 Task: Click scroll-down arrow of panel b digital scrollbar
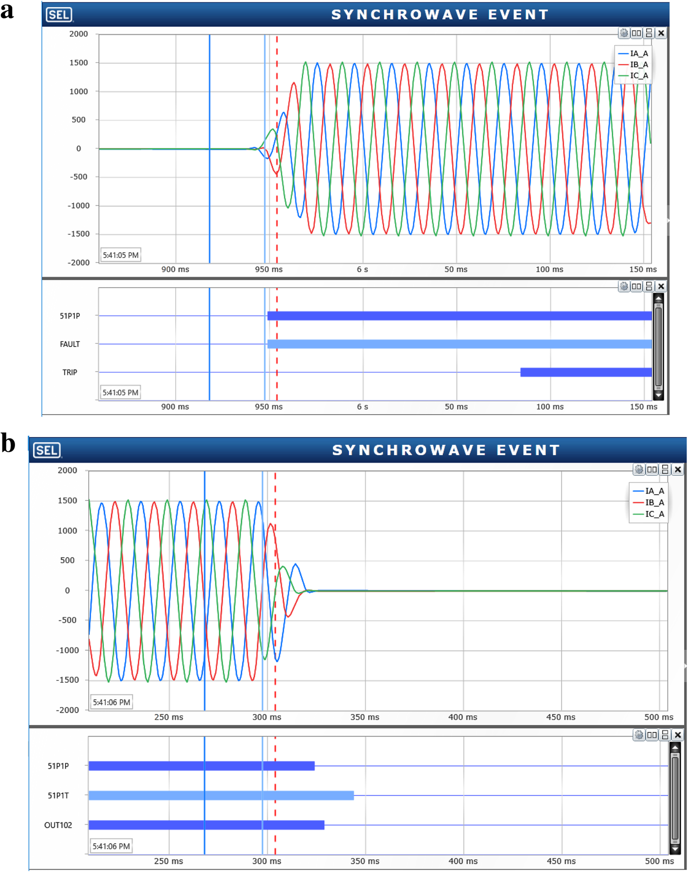point(675,849)
